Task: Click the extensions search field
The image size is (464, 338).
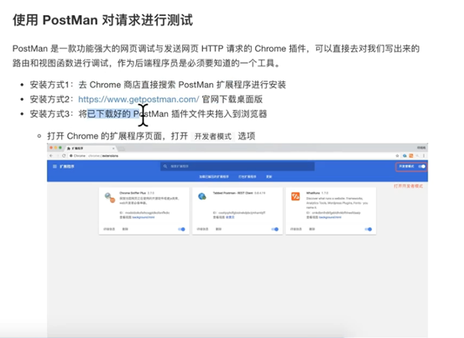Action: [x=237, y=166]
